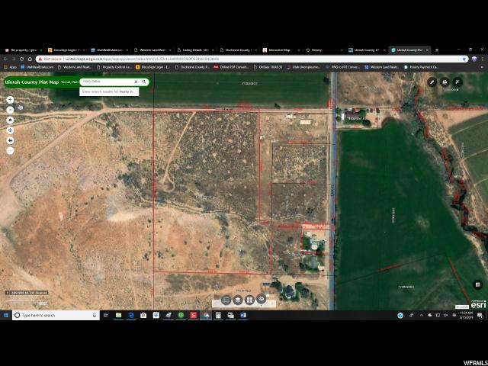This screenshot has height=366, width=488.
Task: Switch to the DocuSign Login tab
Action: coord(66,50)
